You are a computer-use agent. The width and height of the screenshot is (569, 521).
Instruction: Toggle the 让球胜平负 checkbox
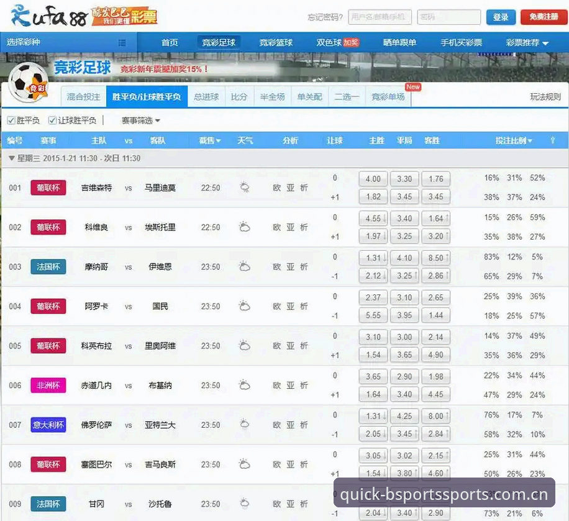pos(53,120)
